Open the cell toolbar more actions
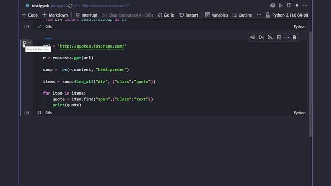 coord(287,37)
